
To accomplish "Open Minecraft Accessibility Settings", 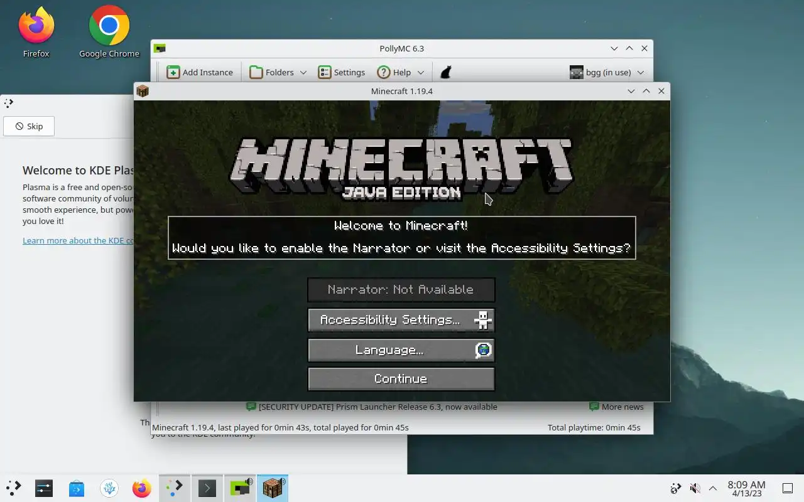I will (x=401, y=320).
